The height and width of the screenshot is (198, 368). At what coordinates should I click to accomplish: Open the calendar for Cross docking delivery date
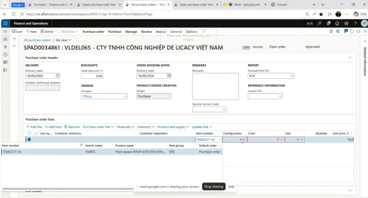pyautogui.click(x=169, y=76)
